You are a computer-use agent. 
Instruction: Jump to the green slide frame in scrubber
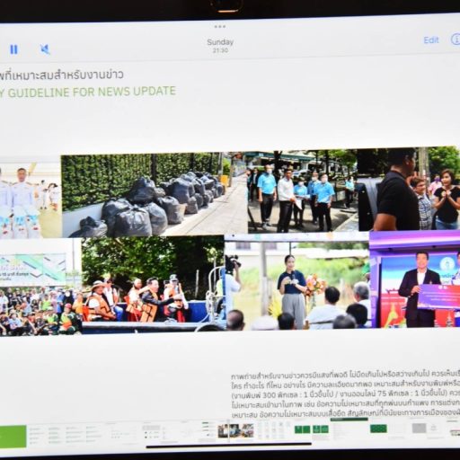(x=13, y=436)
